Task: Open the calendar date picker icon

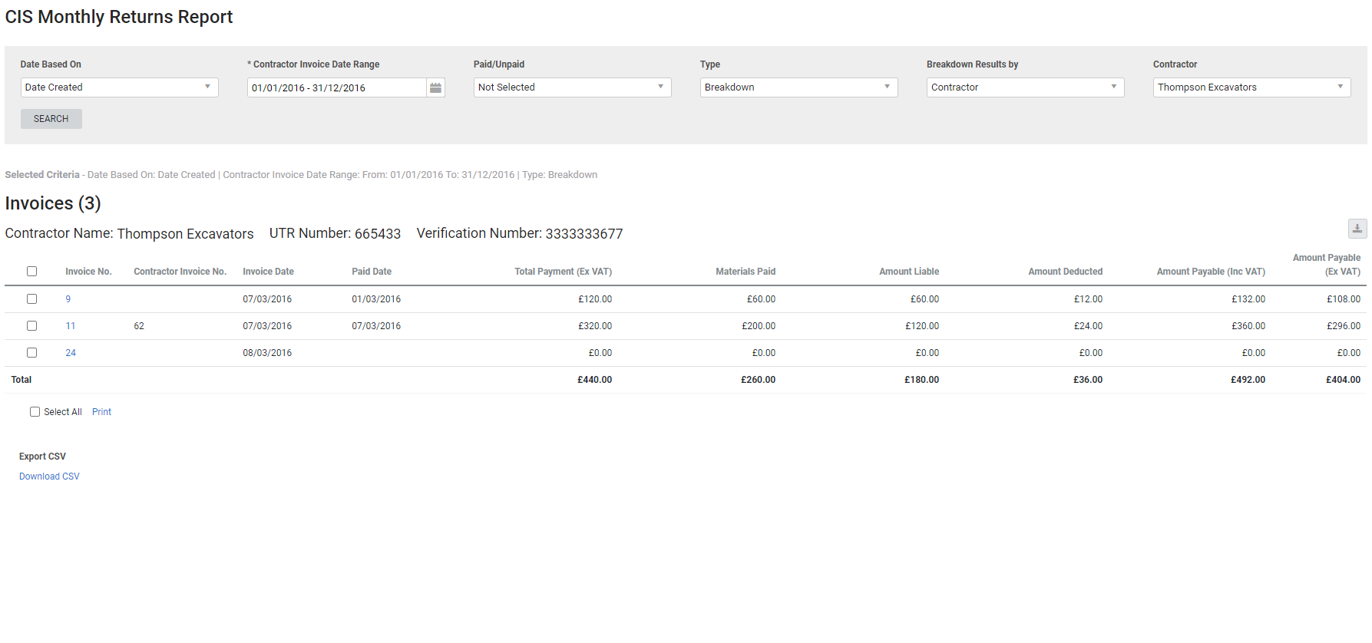Action: (435, 88)
